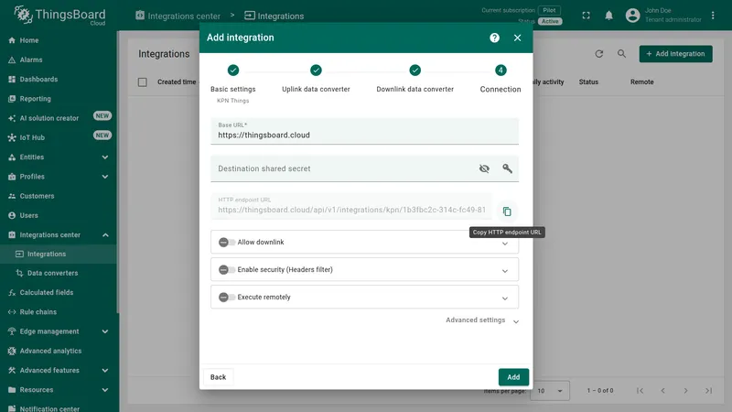Image resolution: width=732 pixels, height=412 pixels.
Task: Open Dashboards in sidebar
Action: pos(59,80)
